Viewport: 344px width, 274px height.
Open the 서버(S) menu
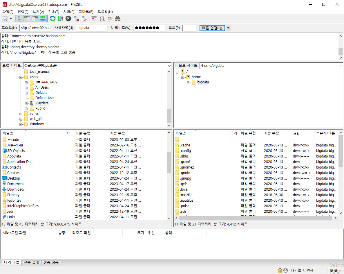pyautogui.click(x=69, y=12)
